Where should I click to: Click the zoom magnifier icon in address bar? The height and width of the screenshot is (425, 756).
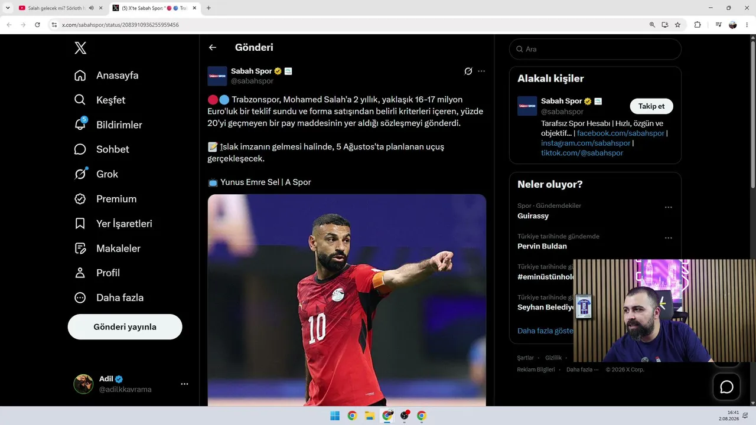click(x=652, y=25)
